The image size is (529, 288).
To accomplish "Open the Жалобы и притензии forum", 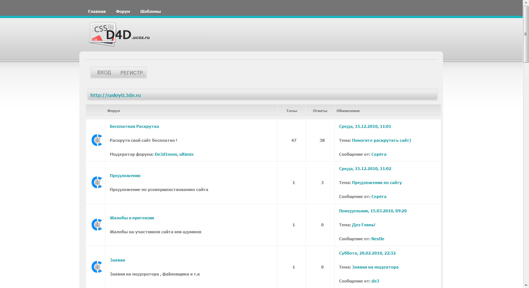I will click(x=132, y=218).
